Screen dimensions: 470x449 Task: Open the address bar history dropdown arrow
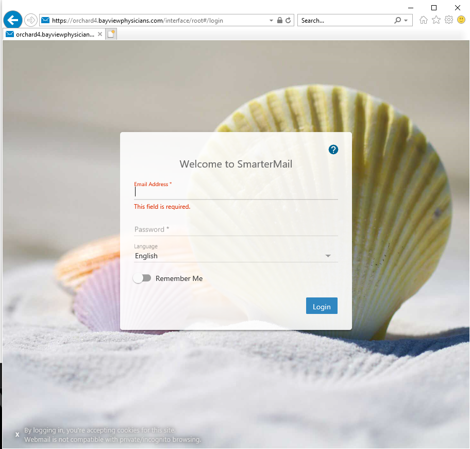click(x=272, y=21)
